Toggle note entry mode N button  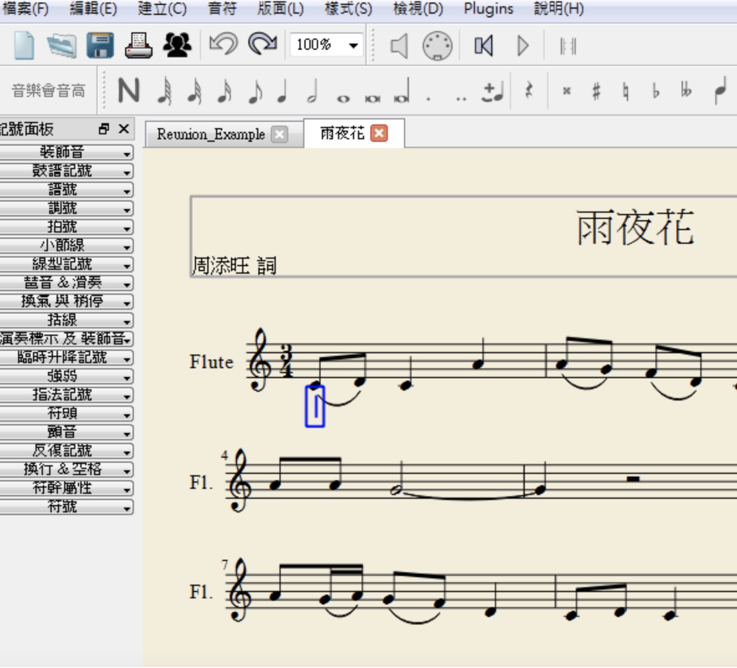point(128,90)
